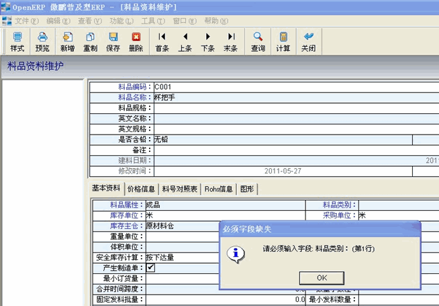Click the 样式 (Style) toolbar icon
This screenshot has height=306, width=439.
[17, 42]
